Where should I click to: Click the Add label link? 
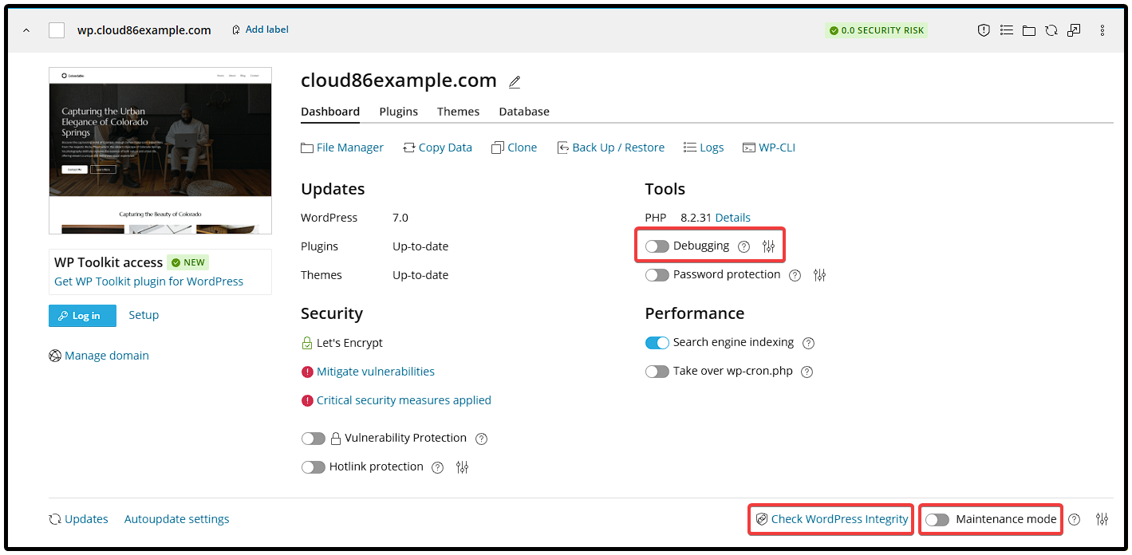[x=260, y=30]
